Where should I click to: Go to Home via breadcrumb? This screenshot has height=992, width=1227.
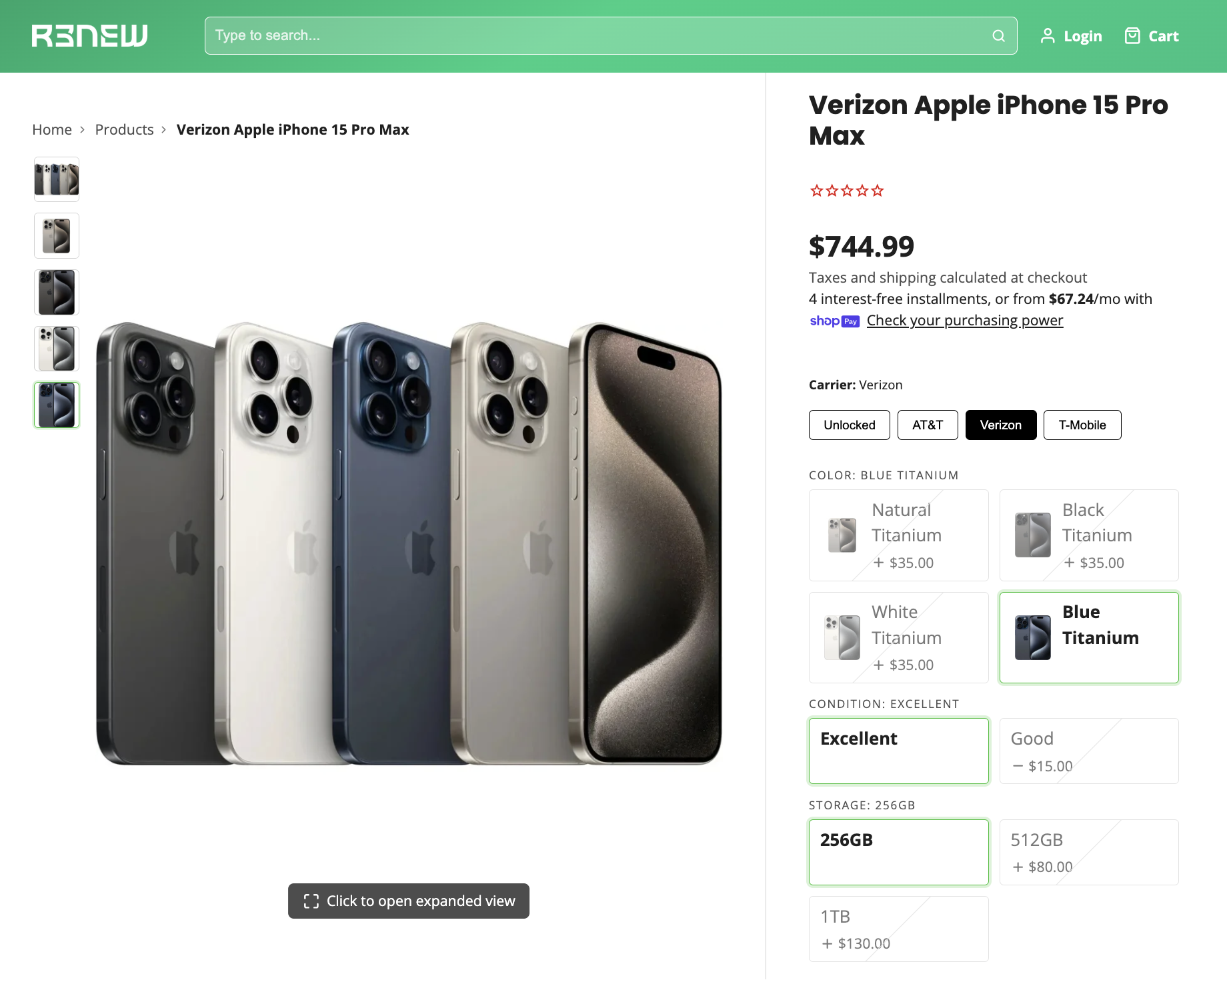[x=51, y=129]
